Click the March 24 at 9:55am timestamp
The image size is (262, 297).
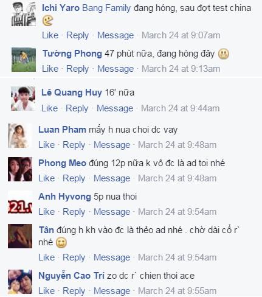[177, 291]
